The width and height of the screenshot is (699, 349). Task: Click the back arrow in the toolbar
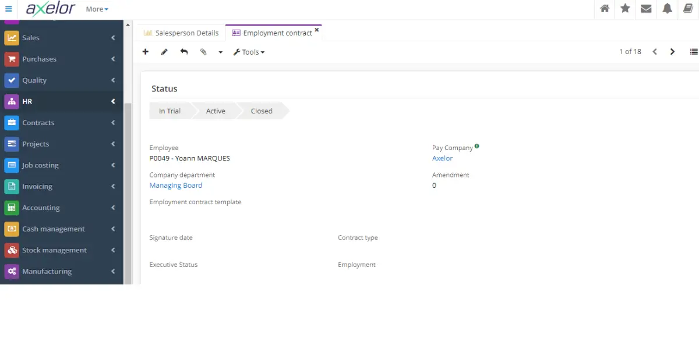tap(184, 52)
